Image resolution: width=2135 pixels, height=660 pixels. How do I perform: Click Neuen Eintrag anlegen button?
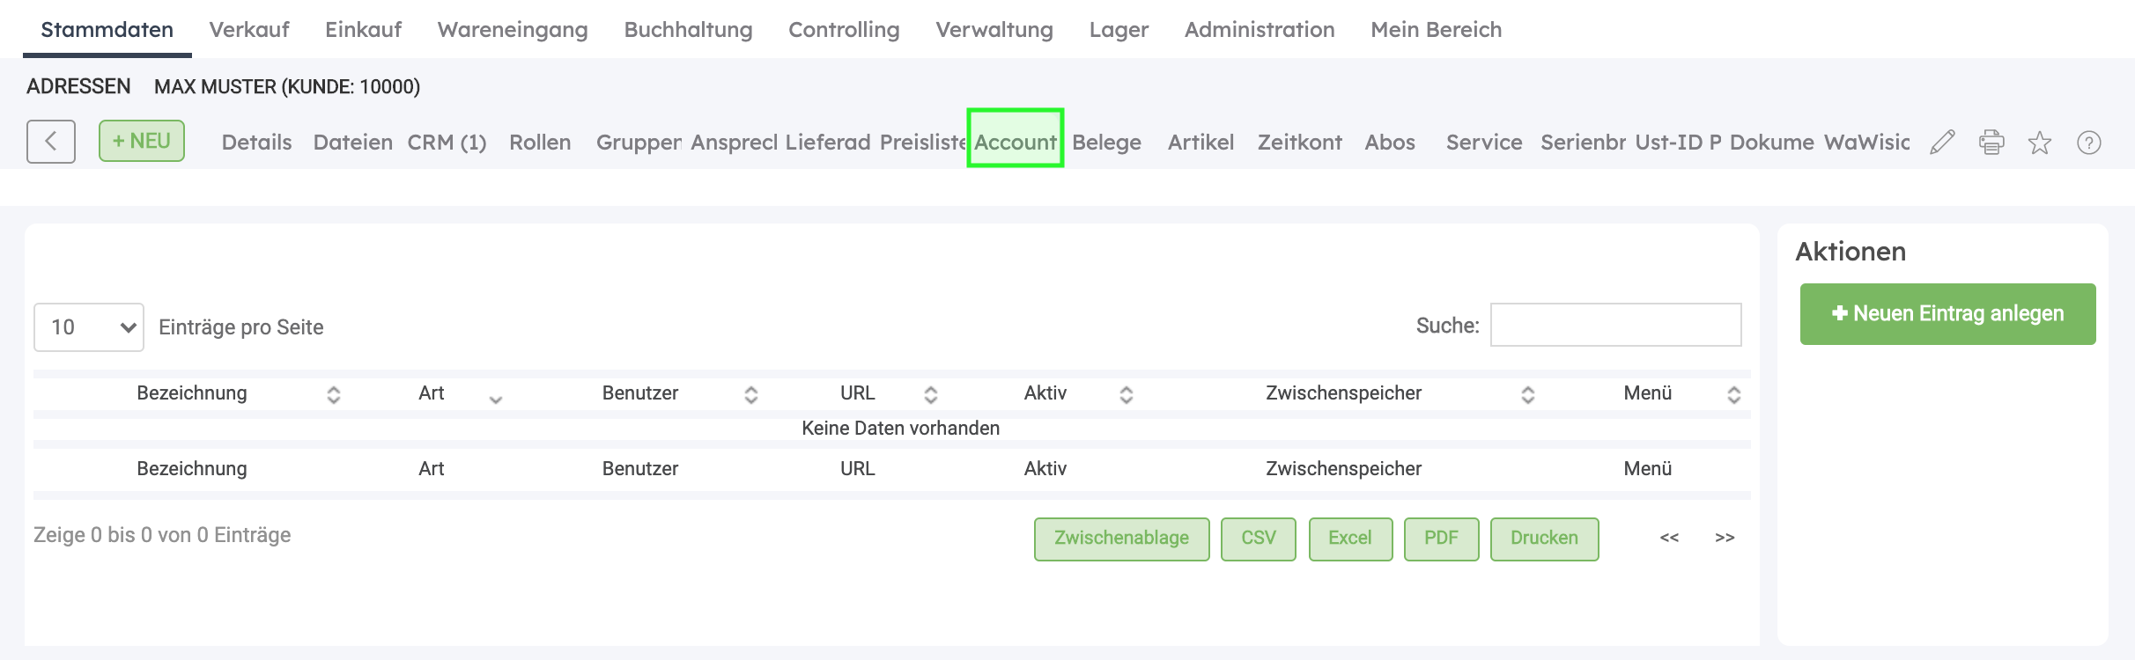coord(1947,314)
